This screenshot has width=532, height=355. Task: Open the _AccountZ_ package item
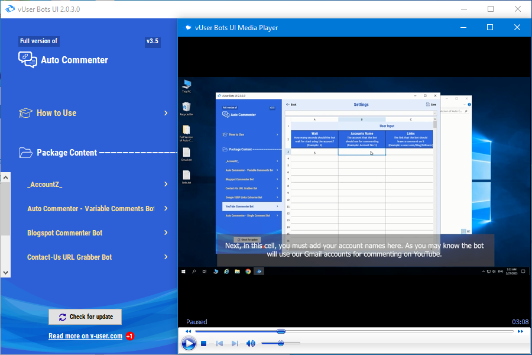point(45,185)
